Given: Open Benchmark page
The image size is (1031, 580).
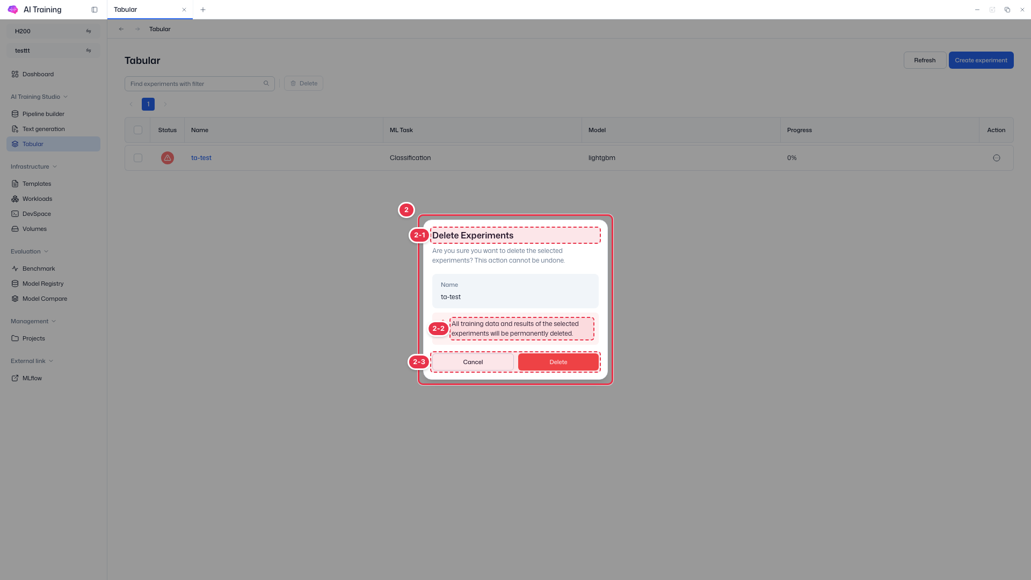Looking at the screenshot, I should pos(53,269).
